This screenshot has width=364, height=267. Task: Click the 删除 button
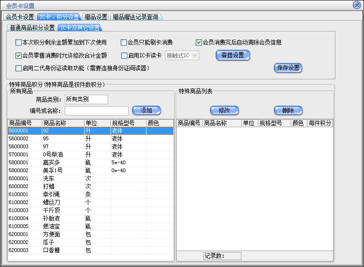point(288,110)
